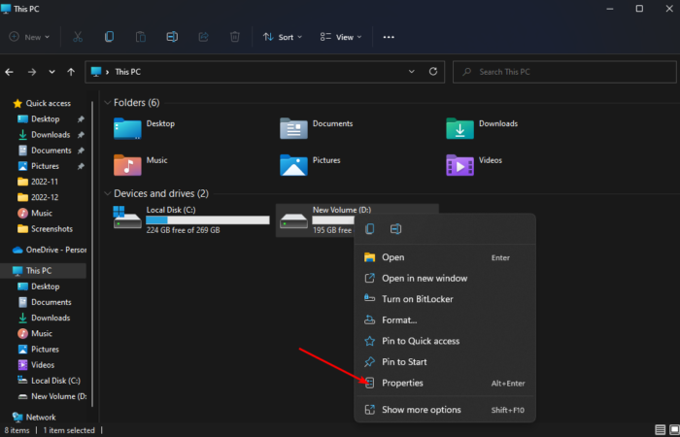
Task: Choose Properties from context menu
Action: pos(445,383)
